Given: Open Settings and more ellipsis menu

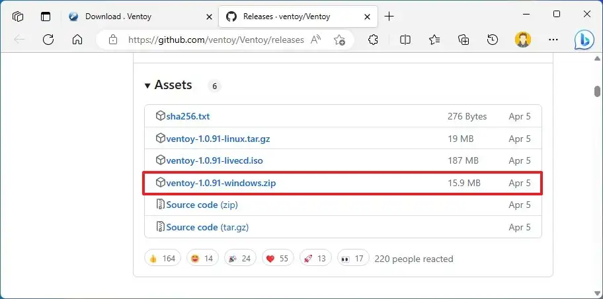Looking at the screenshot, I should pyautogui.click(x=553, y=40).
